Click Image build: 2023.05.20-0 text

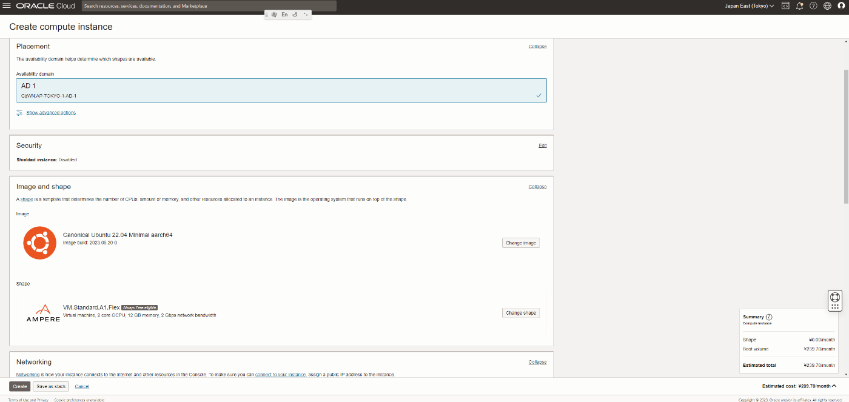[90, 243]
